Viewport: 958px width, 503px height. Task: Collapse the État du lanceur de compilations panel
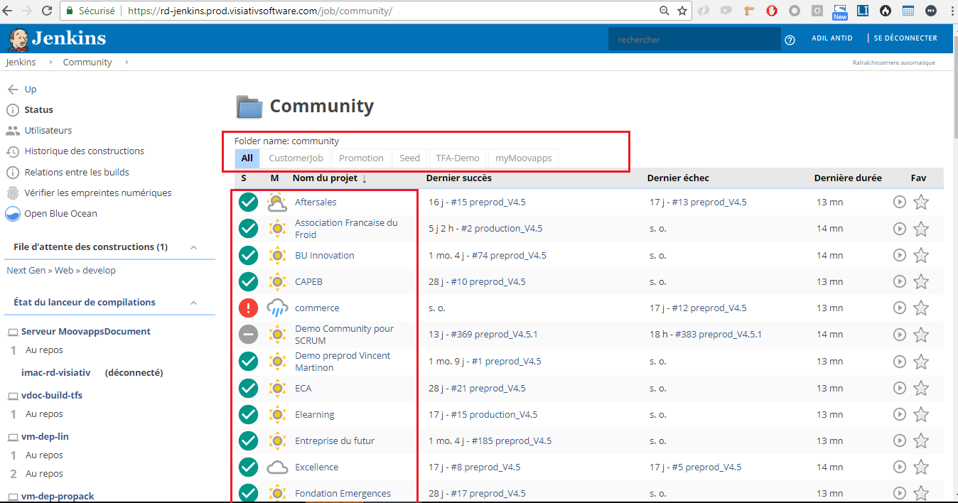[x=193, y=303]
